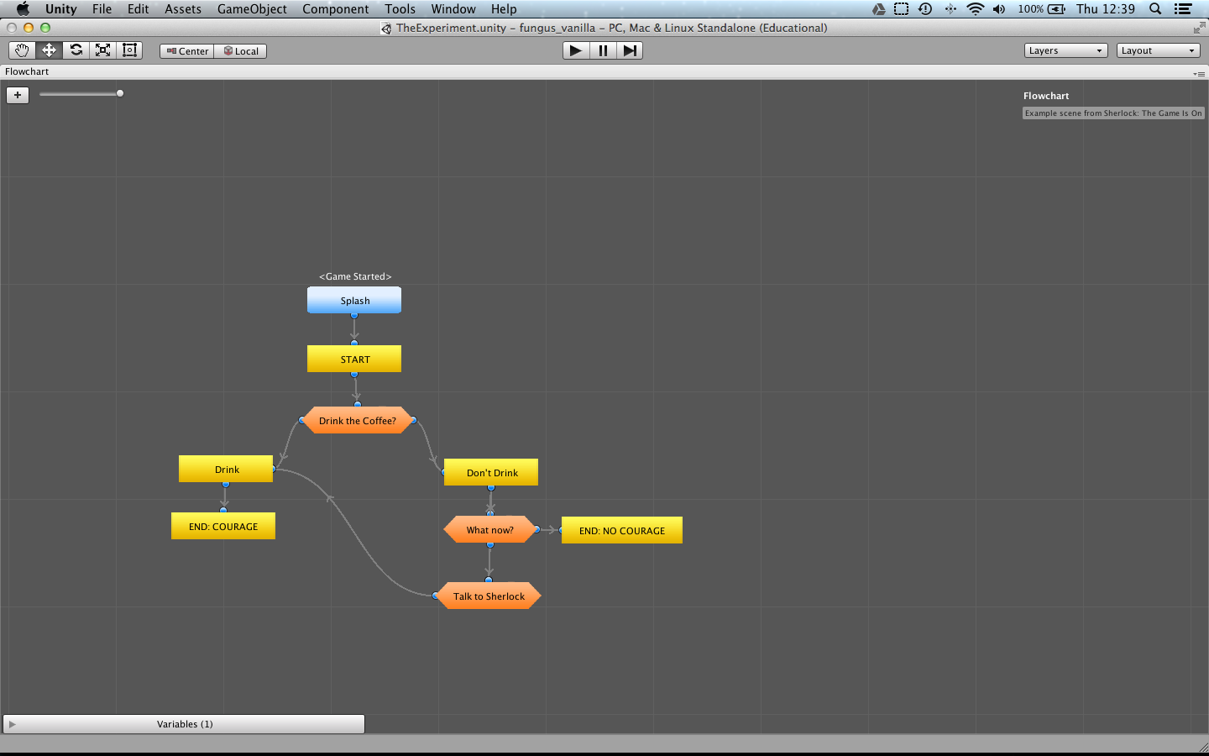The width and height of the screenshot is (1209, 756).
Task: Select the What now? block
Action: click(490, 529)
